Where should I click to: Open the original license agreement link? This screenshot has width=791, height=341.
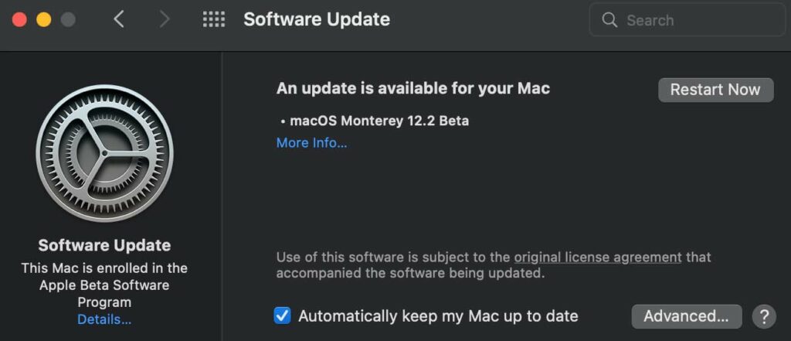pyautogui.click(x=598, y=257)
